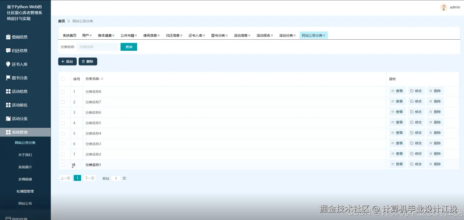
Task: Click the lightbulb icon beside 还书入库
Action: (x=8, y=64)
